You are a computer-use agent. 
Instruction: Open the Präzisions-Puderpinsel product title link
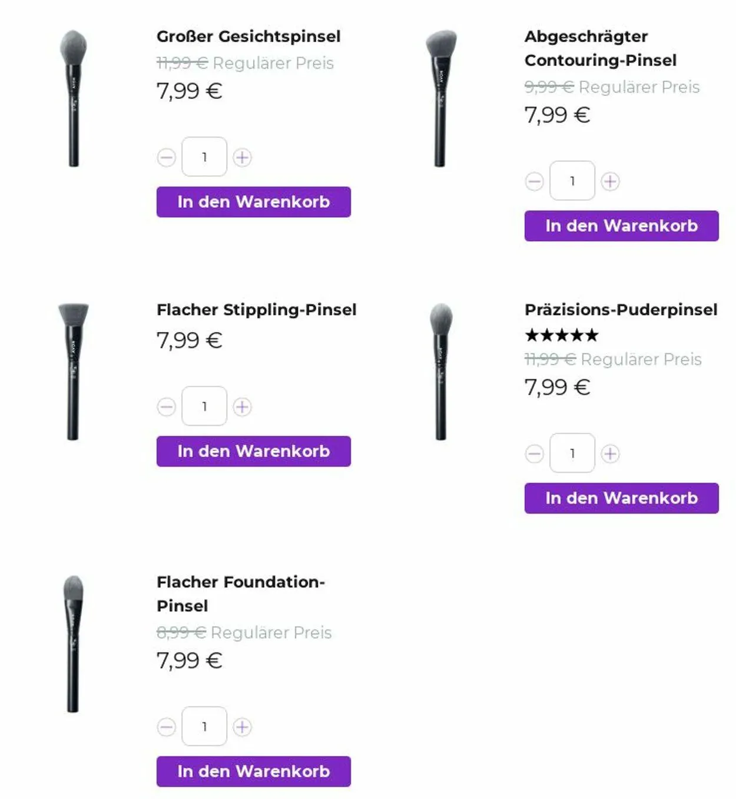[621, 310]
